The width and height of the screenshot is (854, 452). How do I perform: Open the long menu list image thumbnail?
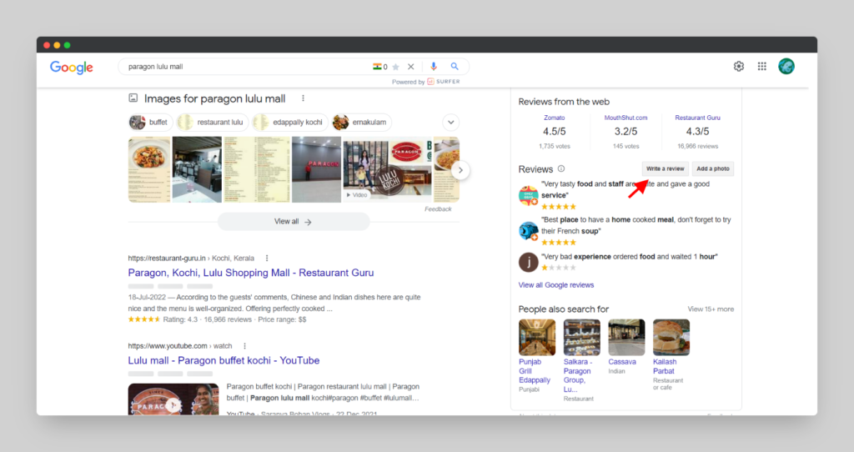(257, 169)
